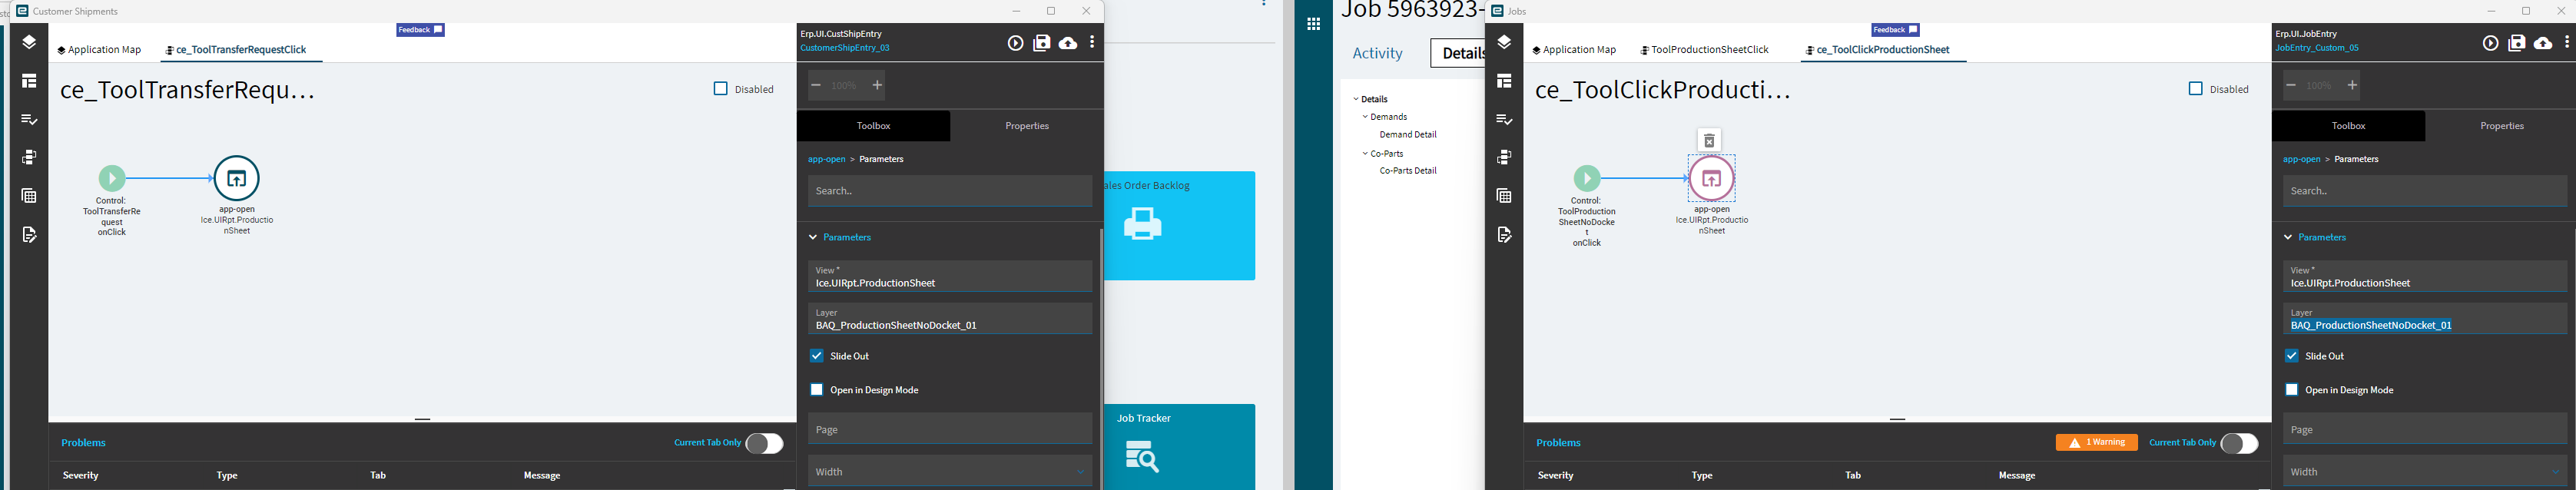Collapse the Details tree node
This screenshot has height=490, width=2576.
pyautogui.click(x=1356, y=99)
